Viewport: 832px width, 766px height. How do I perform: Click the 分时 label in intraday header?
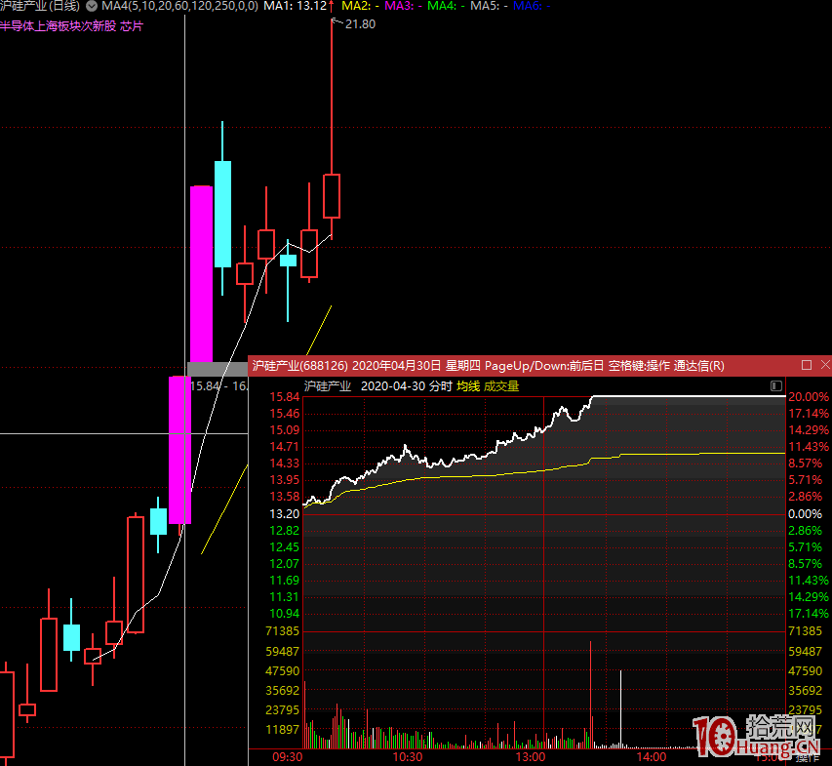[x=441, y=386]
